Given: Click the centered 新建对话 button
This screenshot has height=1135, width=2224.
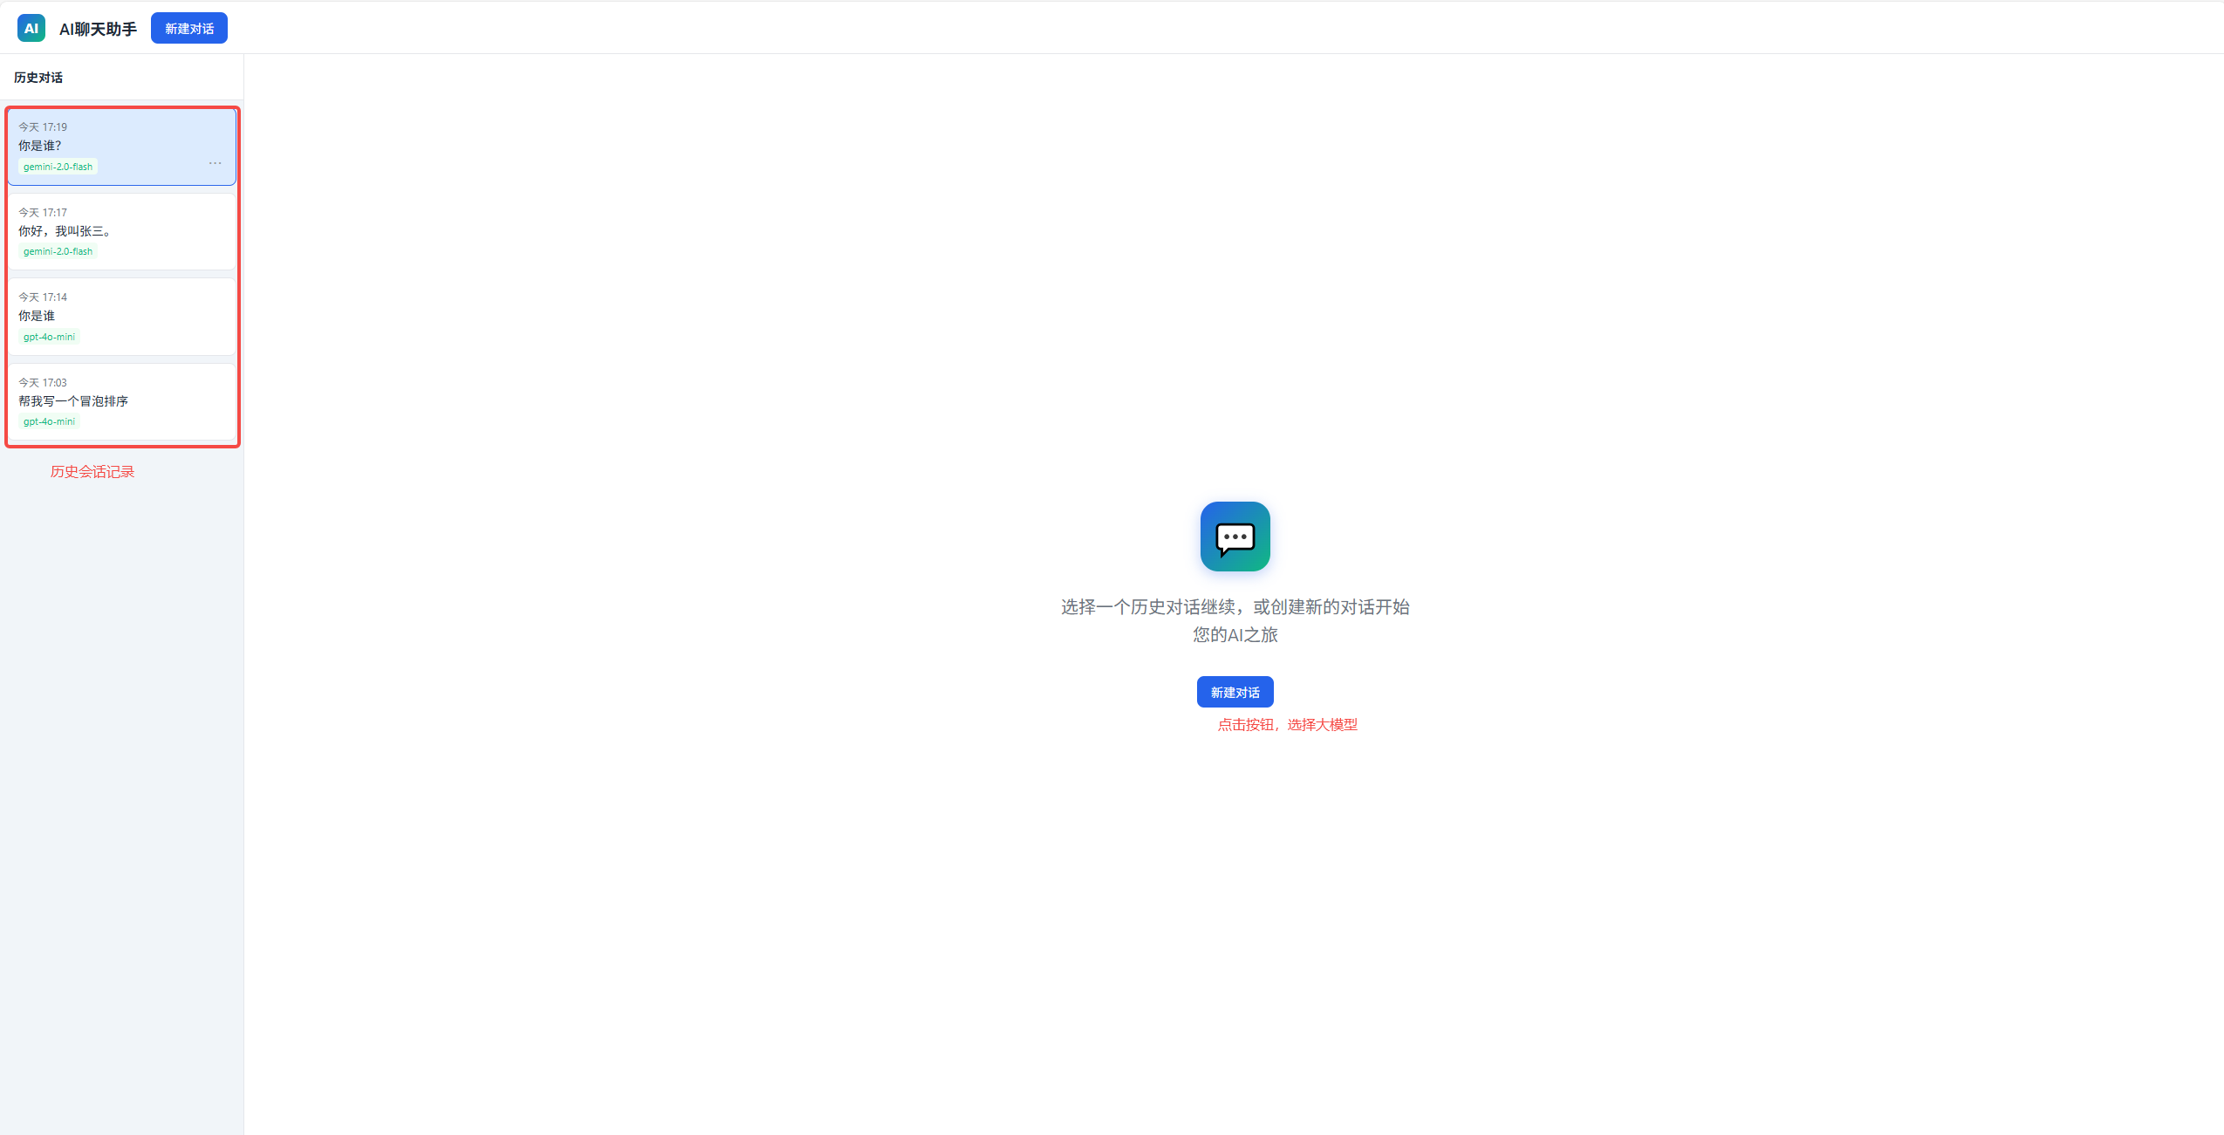Looking at the screenshot, I should pyautogui.click(x=1234, y=691).
